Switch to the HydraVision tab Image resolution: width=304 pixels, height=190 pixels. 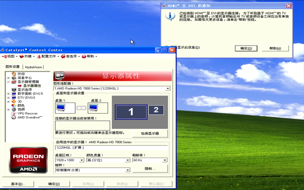pyautogui.click(x=33, y=67)
